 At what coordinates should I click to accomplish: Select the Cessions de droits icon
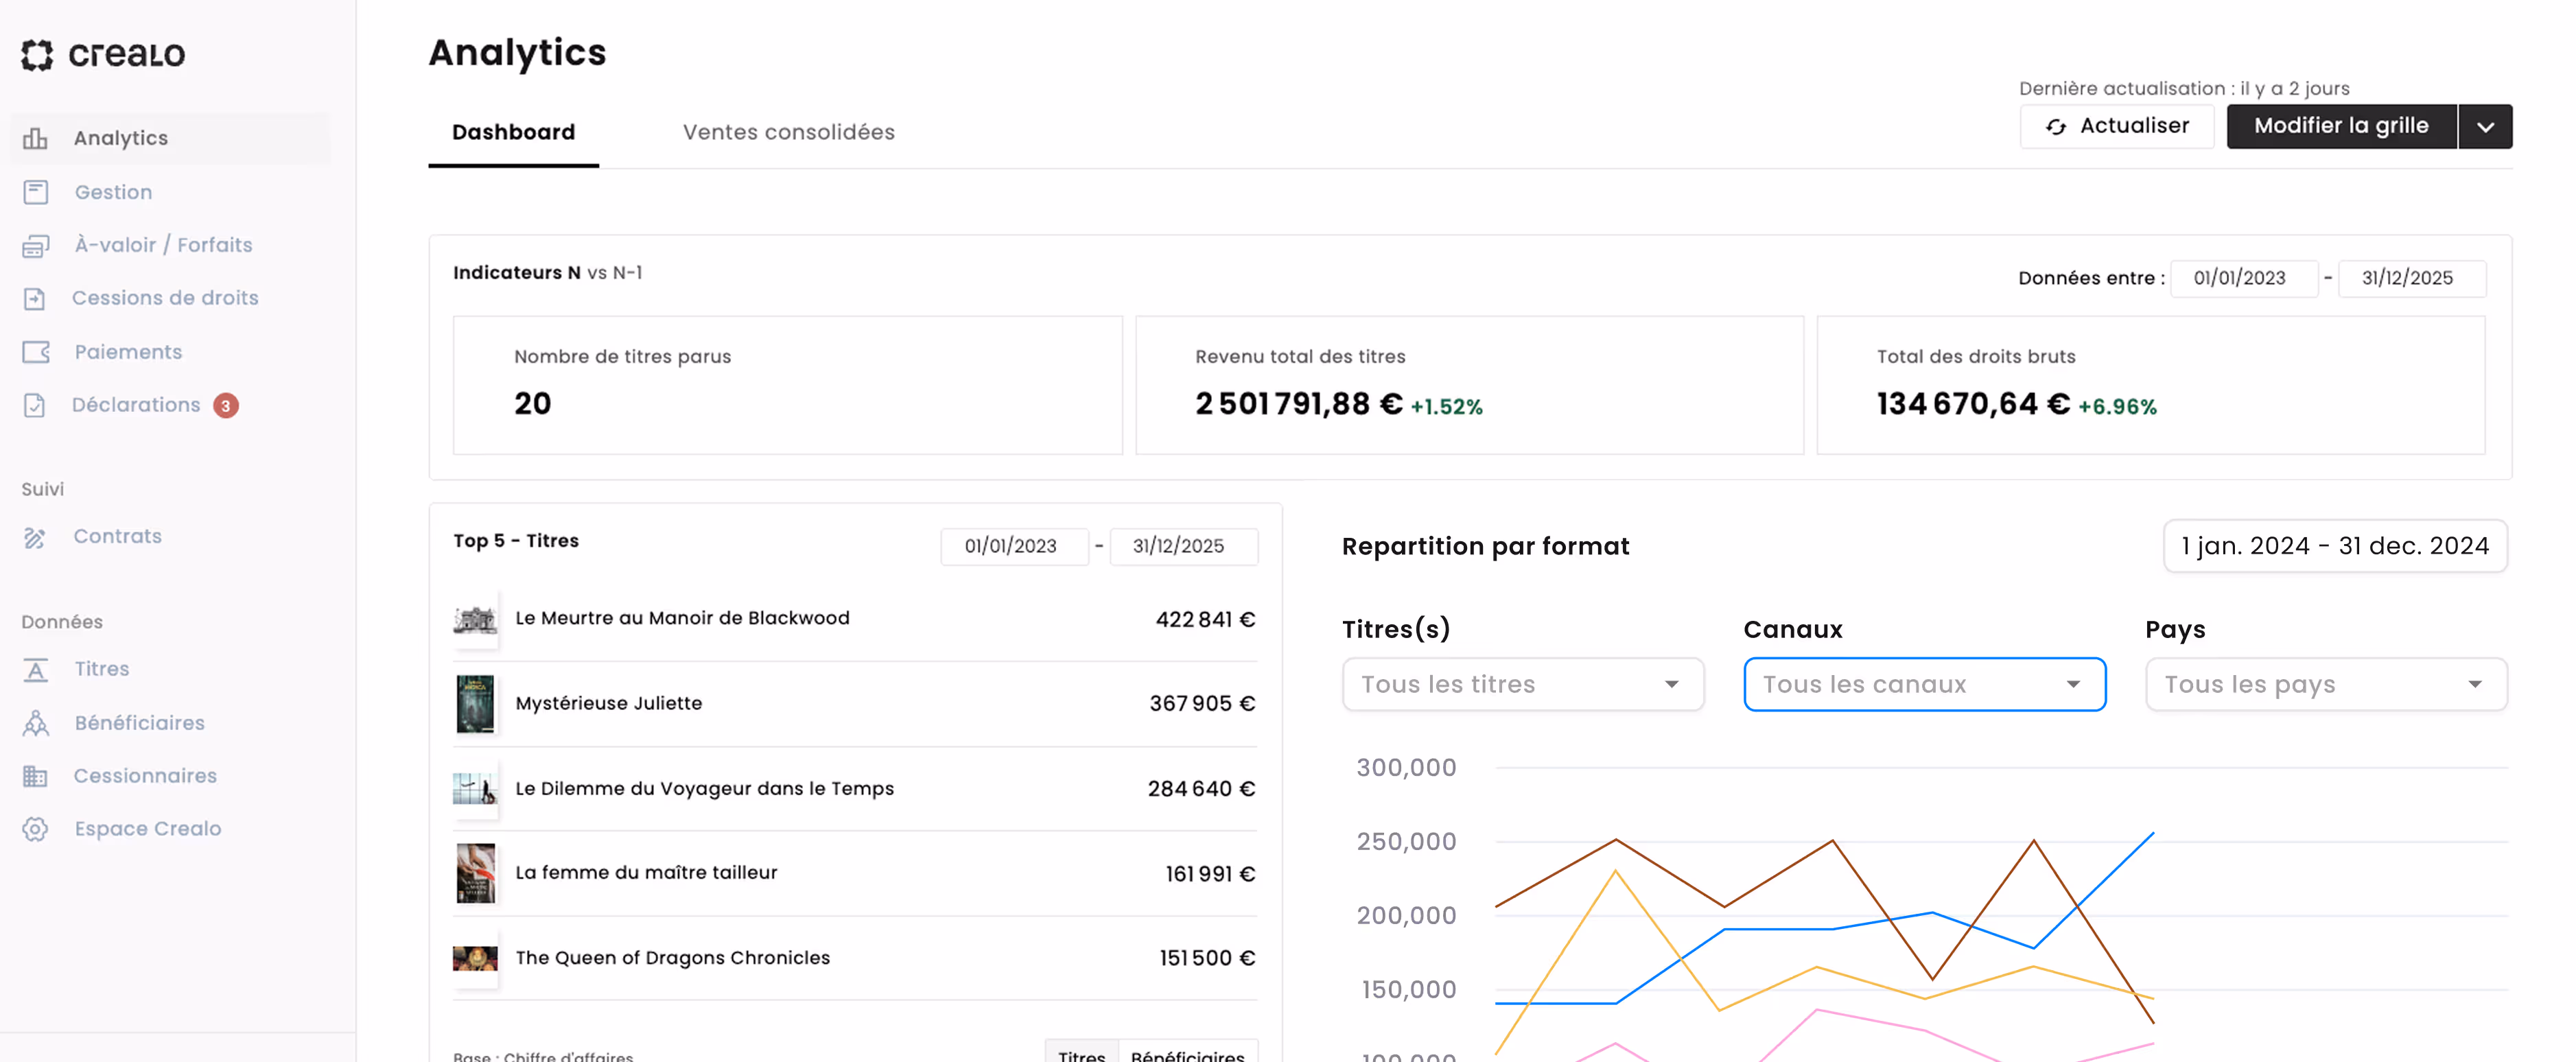tap(35, 299)
